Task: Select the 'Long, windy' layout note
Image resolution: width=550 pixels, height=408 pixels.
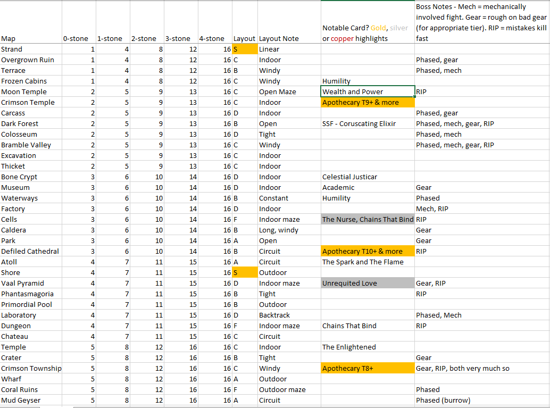Action: click(289, 230)
